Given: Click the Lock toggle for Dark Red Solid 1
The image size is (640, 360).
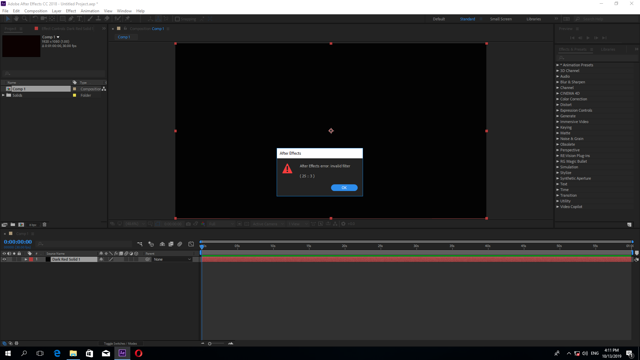Looking at the screenshot, I should click(x=19, y=259).
